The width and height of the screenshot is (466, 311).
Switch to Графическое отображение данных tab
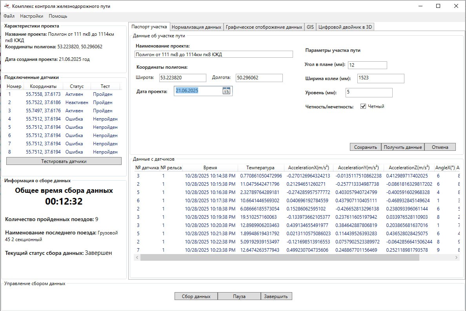click(264, 27)
